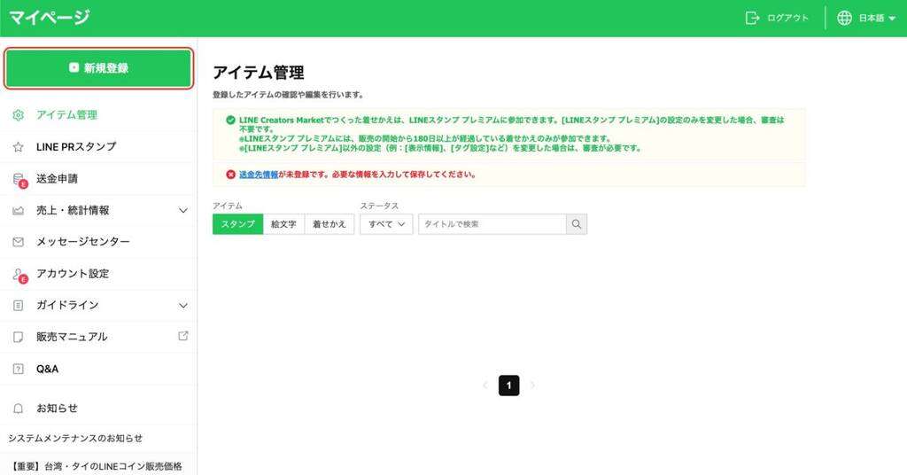Click the gear icon beside アイテム管理
907x475 pixels.
tap(18, 115)
